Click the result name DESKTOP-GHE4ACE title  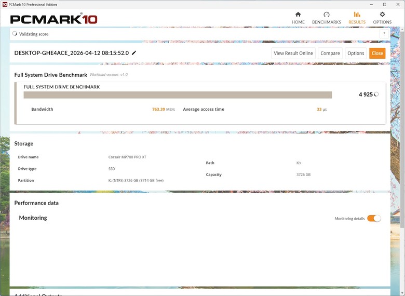pyautogui.click(x=71, y=53)
